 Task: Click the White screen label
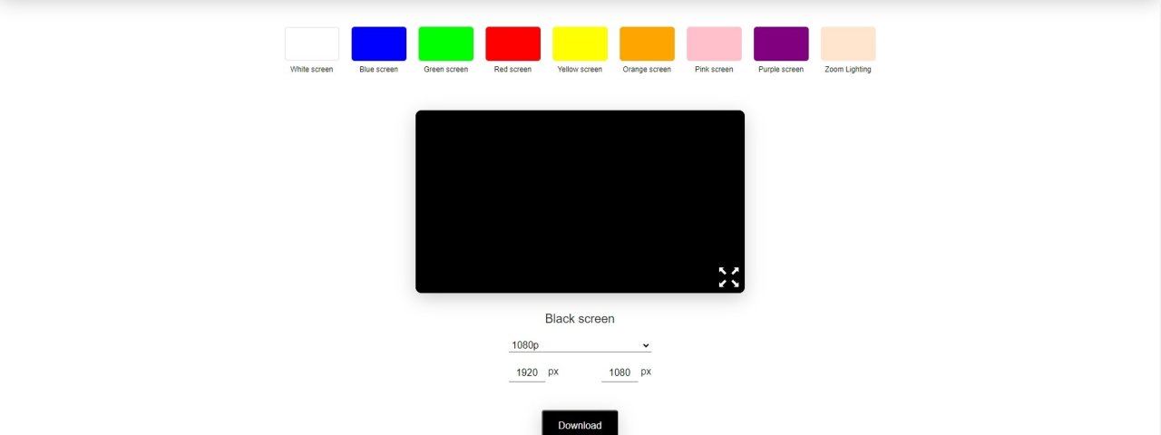coord(312,70)
